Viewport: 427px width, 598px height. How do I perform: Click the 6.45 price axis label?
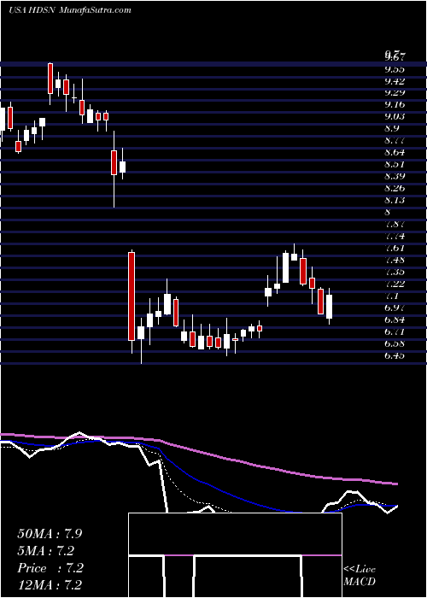click(395, 356)
